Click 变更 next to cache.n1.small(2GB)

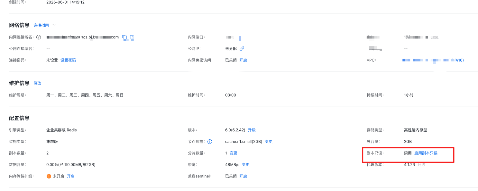click(x=269, y=142)
